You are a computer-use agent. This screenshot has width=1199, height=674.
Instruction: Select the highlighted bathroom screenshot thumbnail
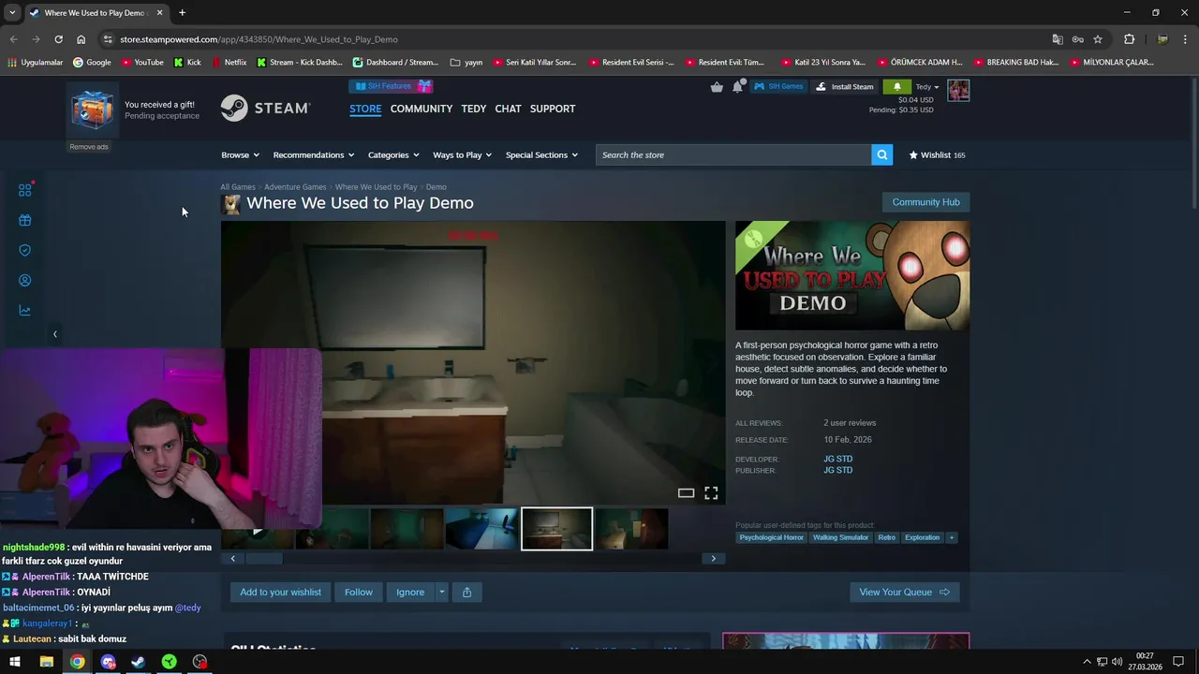click(x=556, y=529)
